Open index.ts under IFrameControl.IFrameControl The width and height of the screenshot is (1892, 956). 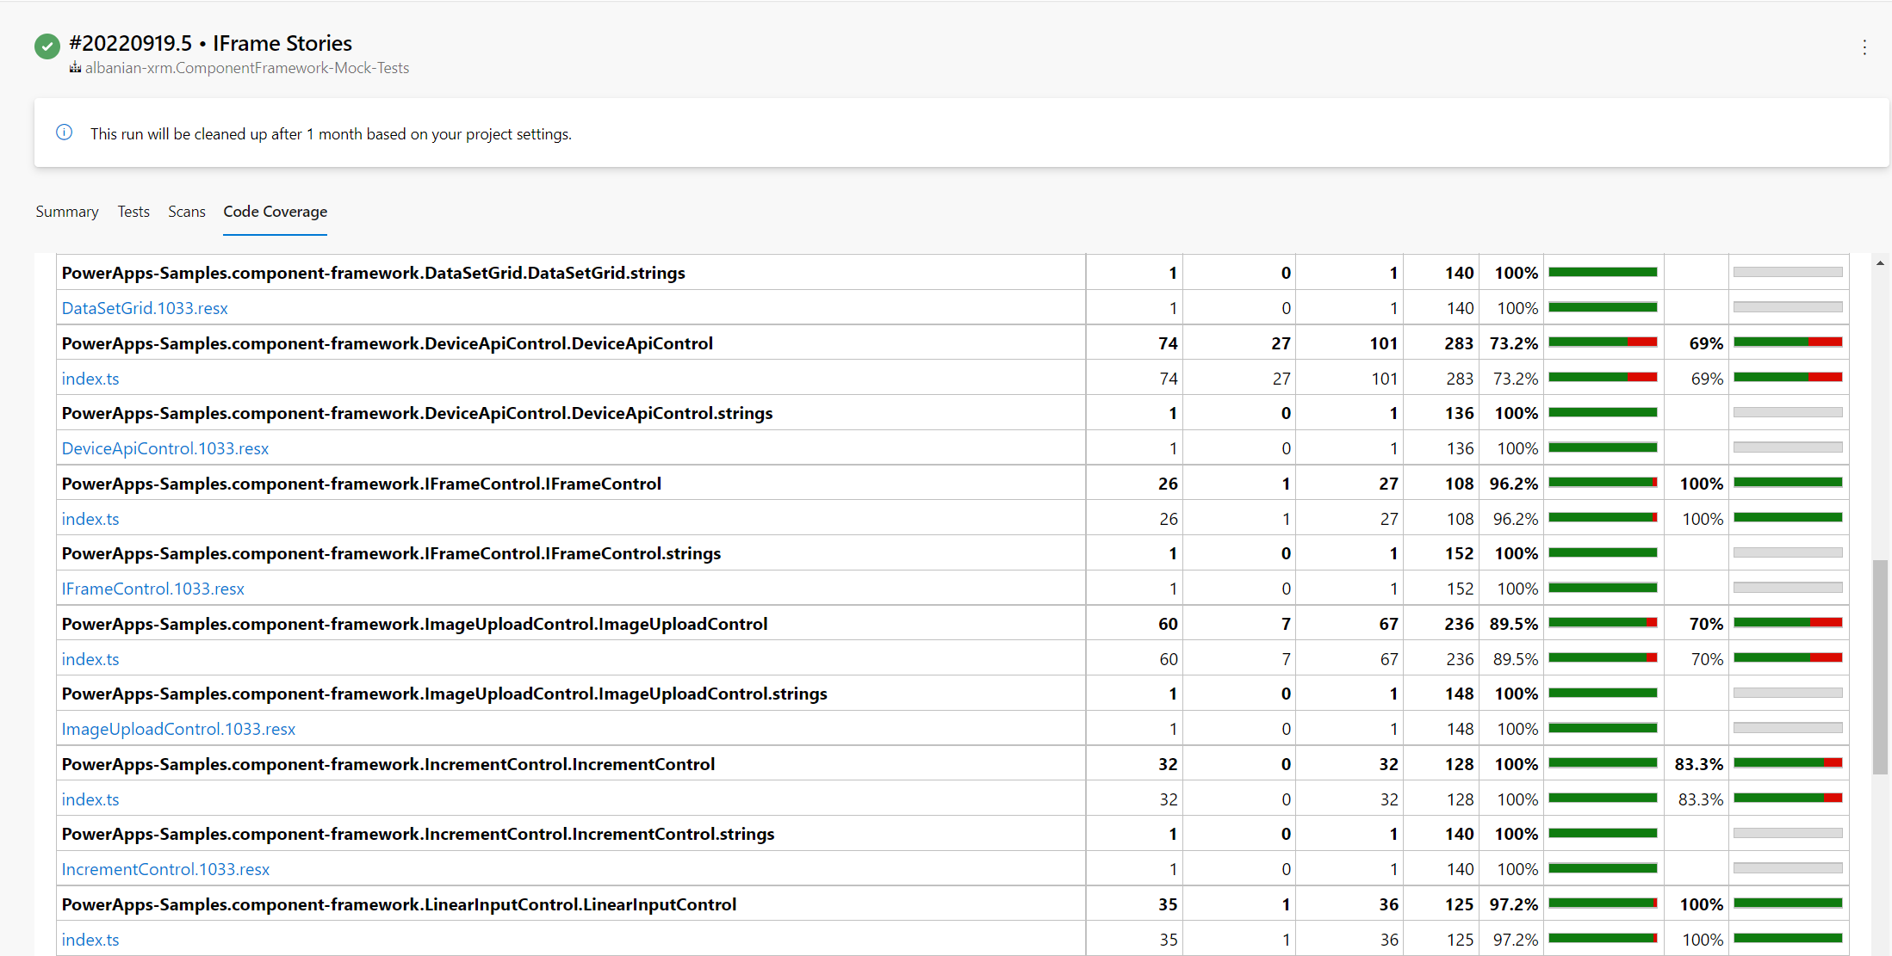click(x=90, y=519)
